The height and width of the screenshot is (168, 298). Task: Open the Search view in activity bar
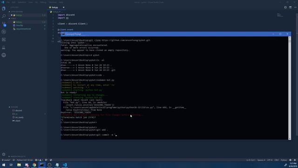4,16
